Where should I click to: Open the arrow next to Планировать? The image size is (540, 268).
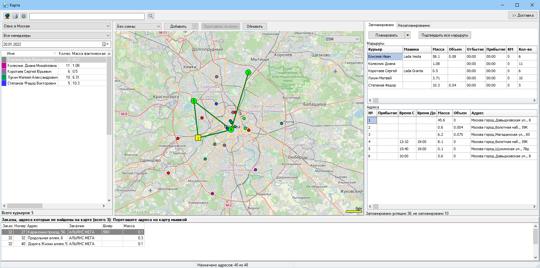coord(408,35)
